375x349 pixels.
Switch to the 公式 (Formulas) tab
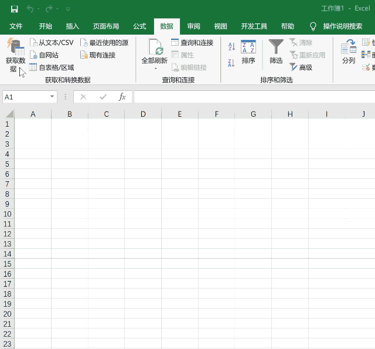139,26
